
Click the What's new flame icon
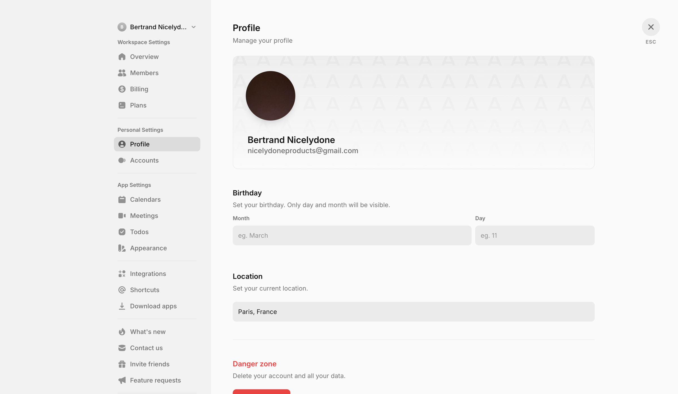(x=122, y=332)
